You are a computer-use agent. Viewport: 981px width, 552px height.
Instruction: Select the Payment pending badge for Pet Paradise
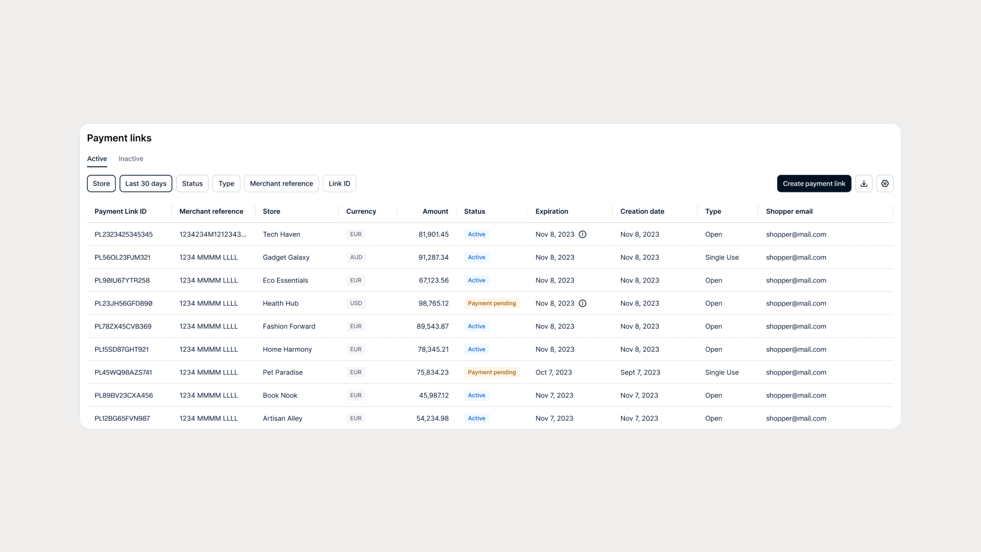(x=492, y=372)
